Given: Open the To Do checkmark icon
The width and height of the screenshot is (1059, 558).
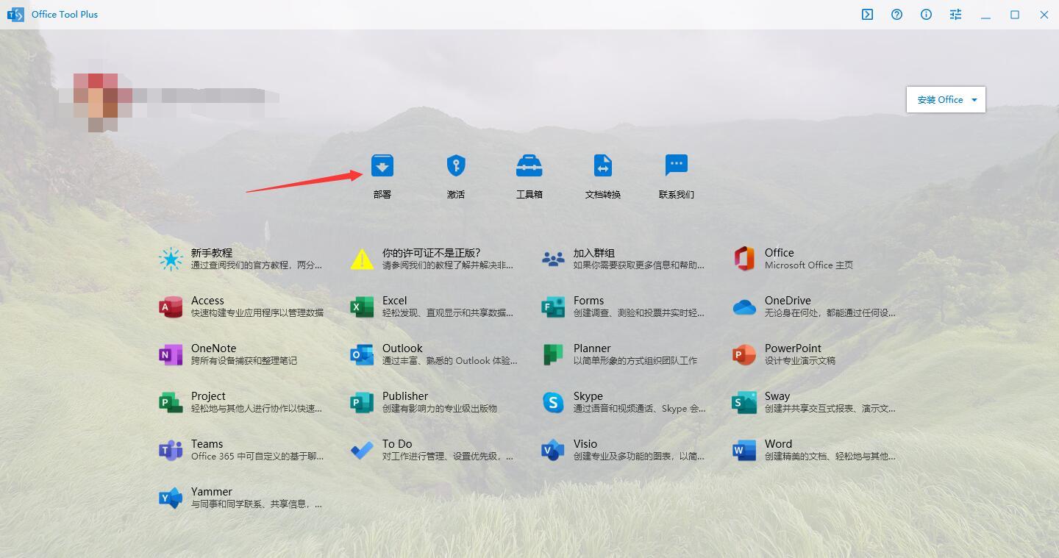Looking at the screenshot, I should pos(362,450).
